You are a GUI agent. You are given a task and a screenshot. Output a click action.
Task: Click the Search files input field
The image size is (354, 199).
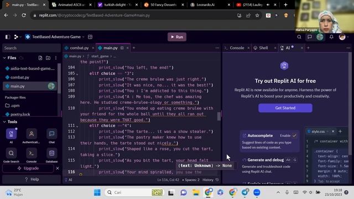point(32,48)
